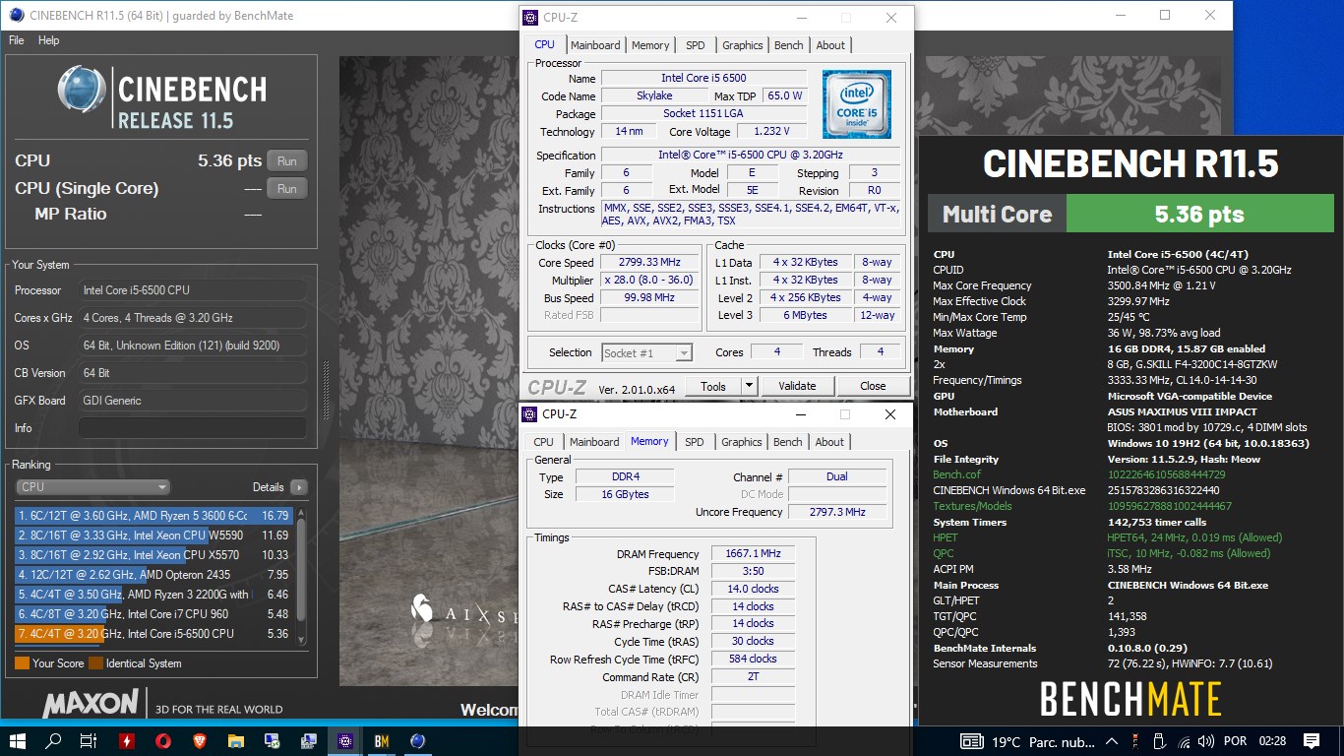Select Intel Xeon CPU X5570 ranking row
Image resolution: width=1344 pixels, height=756 pixels.
click(x=153, y=555)
